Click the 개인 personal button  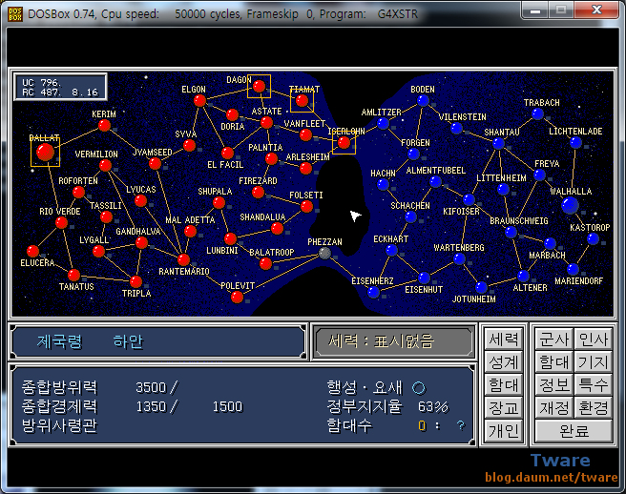[504, 430]
